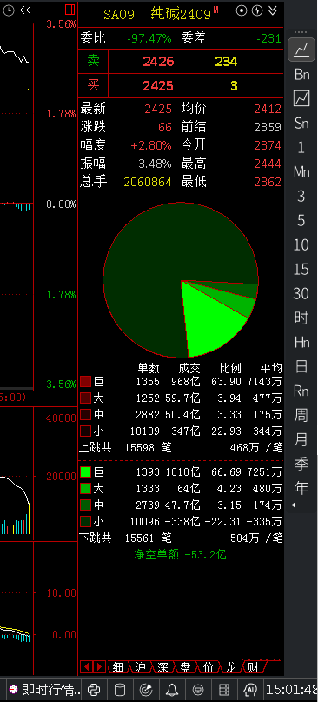
Task: Select 时 hourly period
Action: [x=301, y=318]
